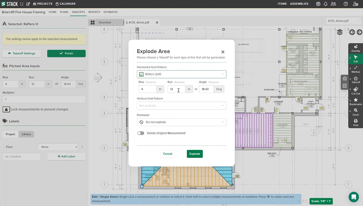Click the dialog Run input field
Screen dimensions: 363x206
click(x=176, y=89)
